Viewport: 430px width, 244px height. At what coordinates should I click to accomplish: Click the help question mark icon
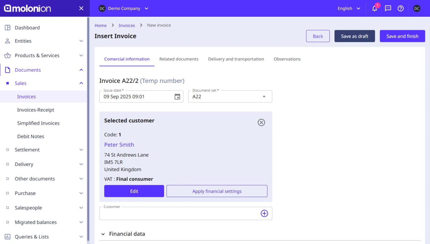401,9
